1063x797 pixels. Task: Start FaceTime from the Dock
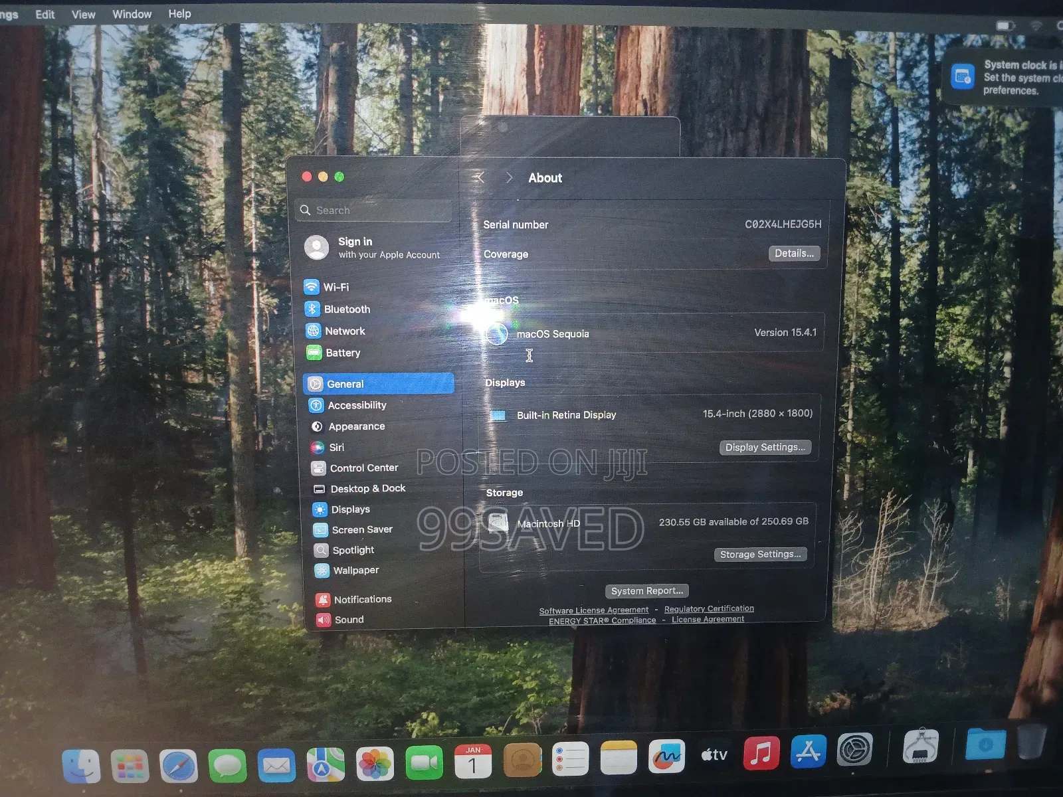point(424,762)
